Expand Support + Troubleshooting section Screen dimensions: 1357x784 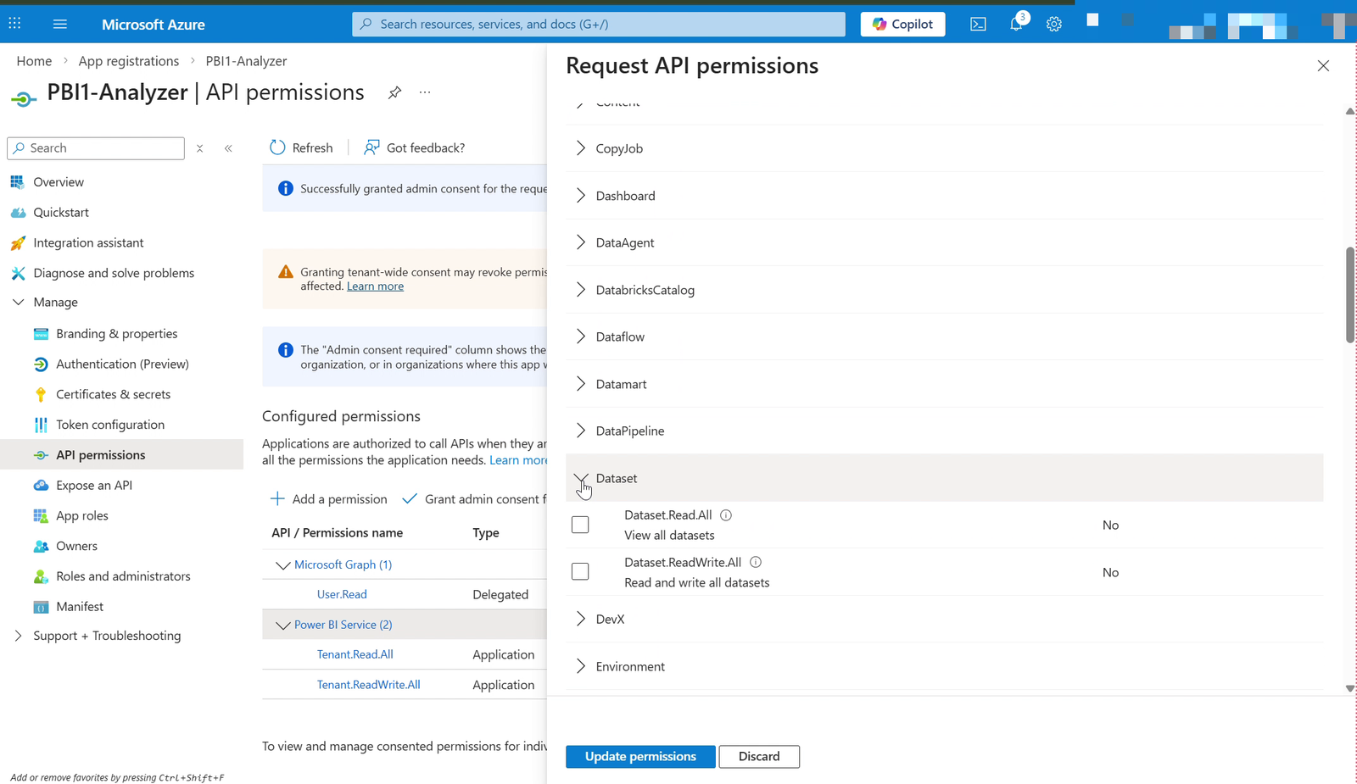(18, 636)
